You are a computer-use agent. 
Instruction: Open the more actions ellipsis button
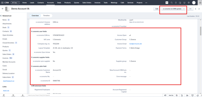coord(190,9)
